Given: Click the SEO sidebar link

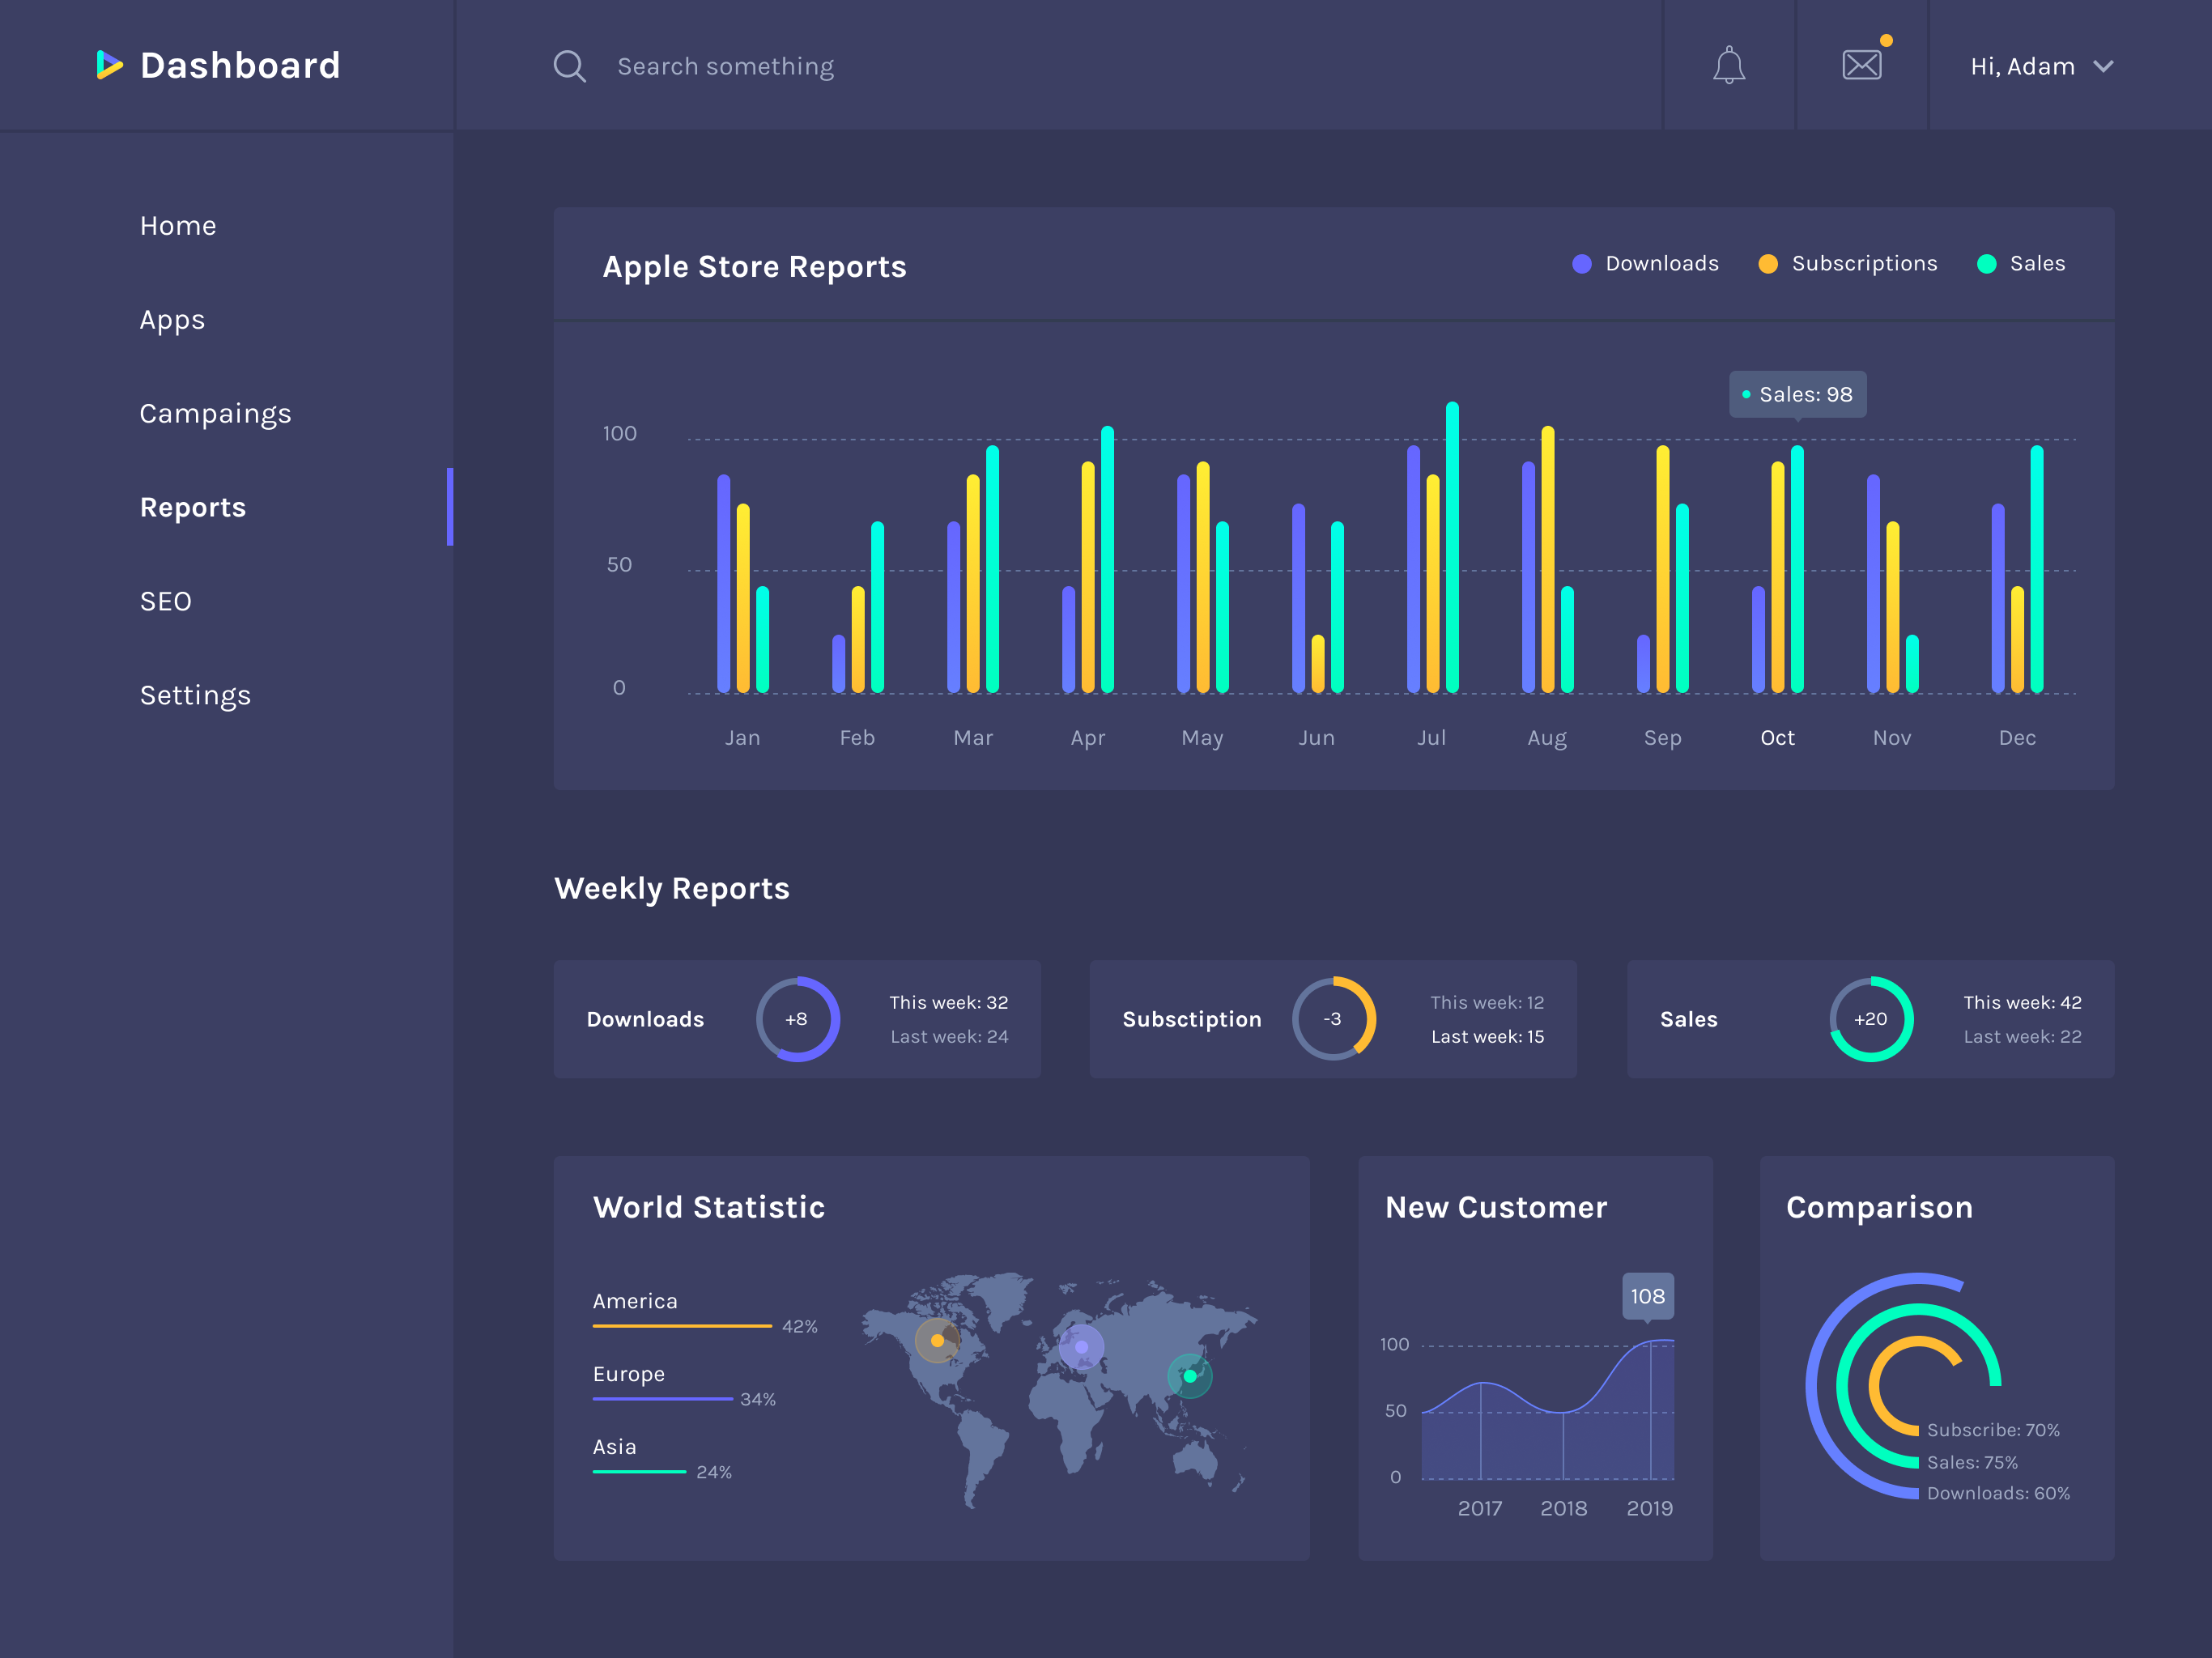Looking at the screenshot, I should (x=162, y=601).
